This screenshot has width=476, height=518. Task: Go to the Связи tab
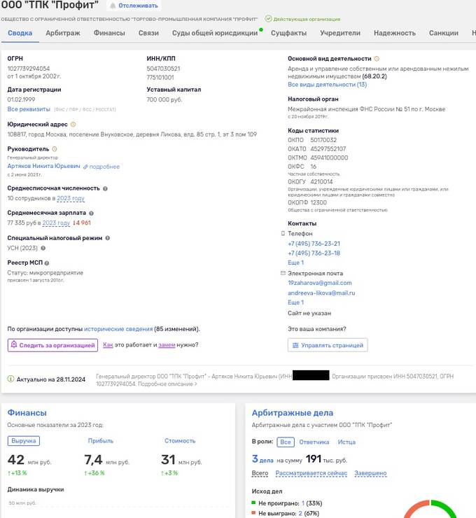click(x=148, y=33)
